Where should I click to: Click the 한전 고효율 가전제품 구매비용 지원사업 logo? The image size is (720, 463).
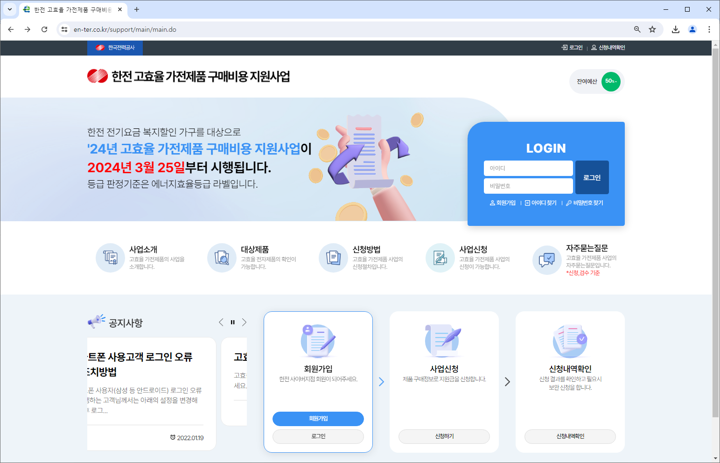point(189,76)
